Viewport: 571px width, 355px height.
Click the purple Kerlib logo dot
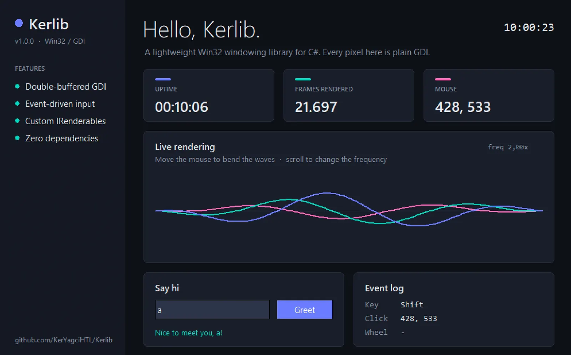click(x=19, y=24)
